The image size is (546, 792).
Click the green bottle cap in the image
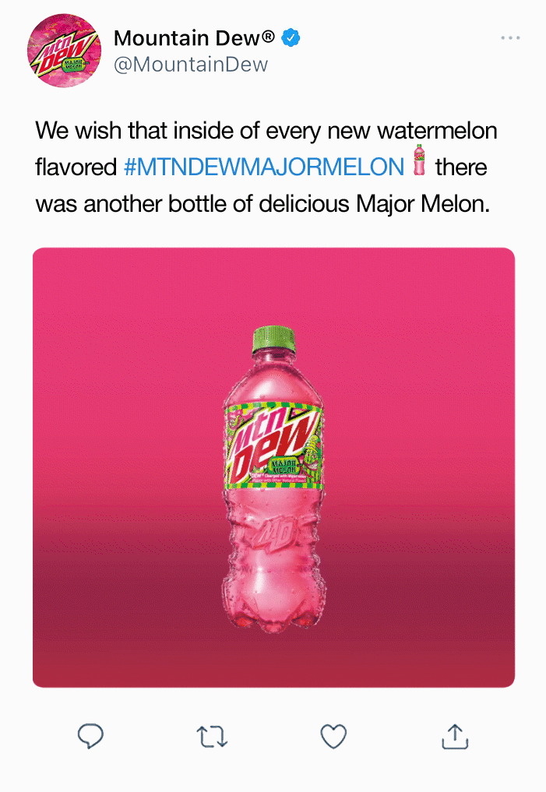point(273,339)
